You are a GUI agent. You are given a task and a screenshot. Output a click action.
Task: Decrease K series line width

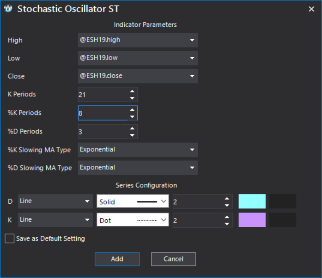[x=227, y=224]
